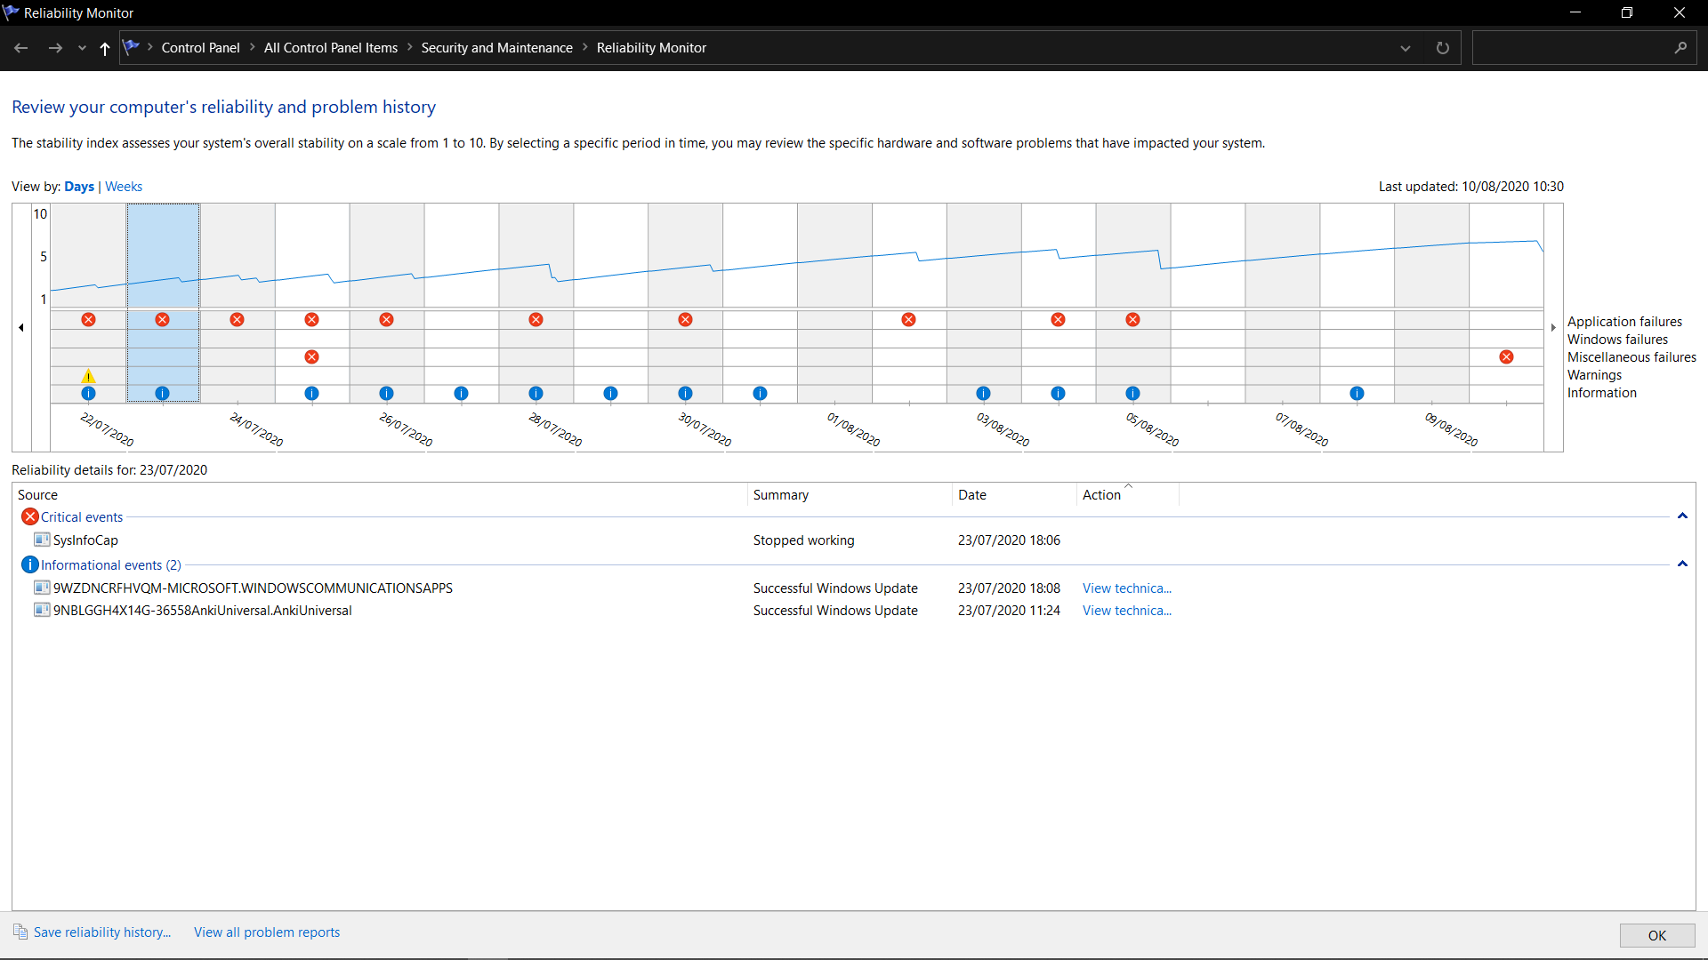Click Informational events (2) group header
Viewport: 1708px width, 960px height.
coord(111,565)
